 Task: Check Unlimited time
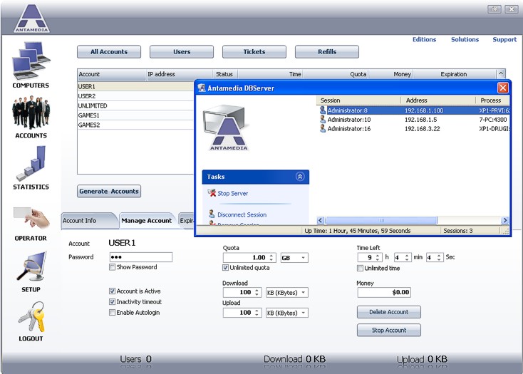(361, 268)
